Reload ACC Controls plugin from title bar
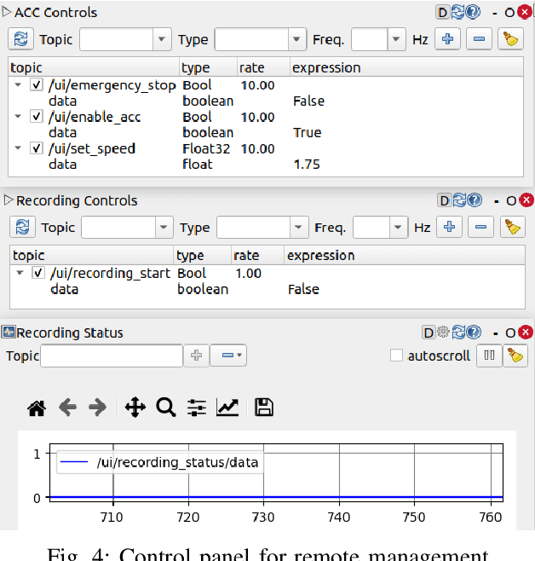Screen dimensions: 535x561 click(457, 12)
